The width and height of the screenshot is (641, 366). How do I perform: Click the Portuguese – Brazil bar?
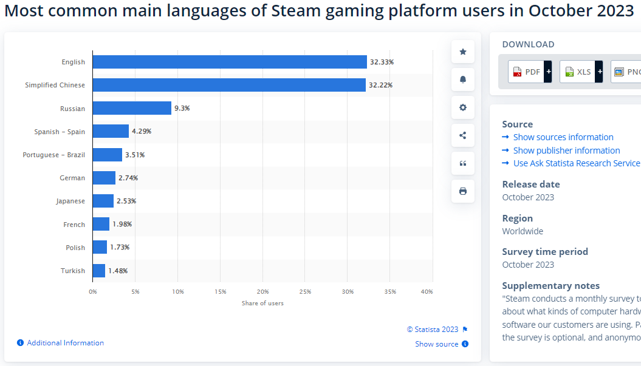click(108, 155)
